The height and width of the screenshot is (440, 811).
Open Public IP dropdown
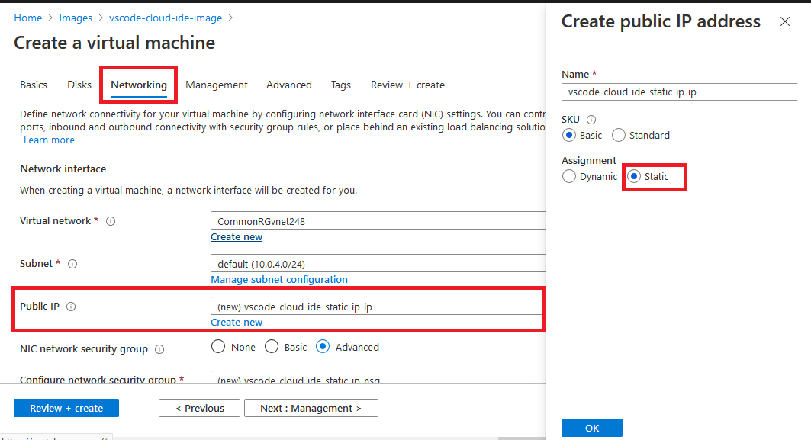376,306
